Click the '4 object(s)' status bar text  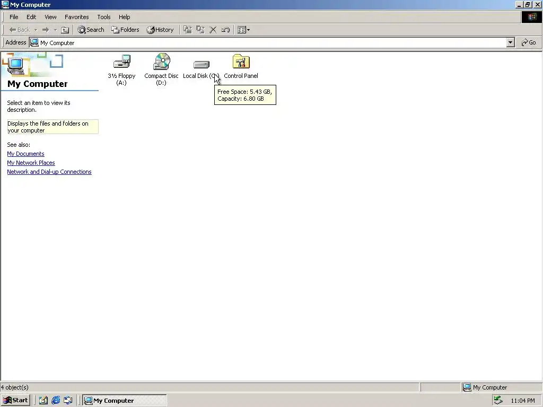(x=14, y=387)
